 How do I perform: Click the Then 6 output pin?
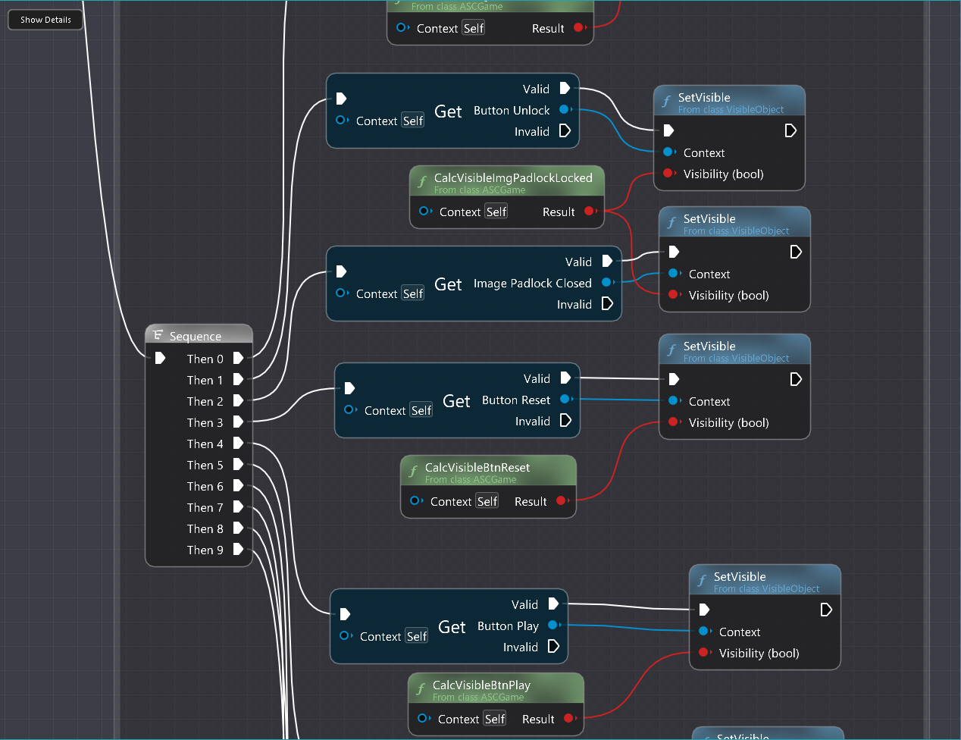[238, 485]
